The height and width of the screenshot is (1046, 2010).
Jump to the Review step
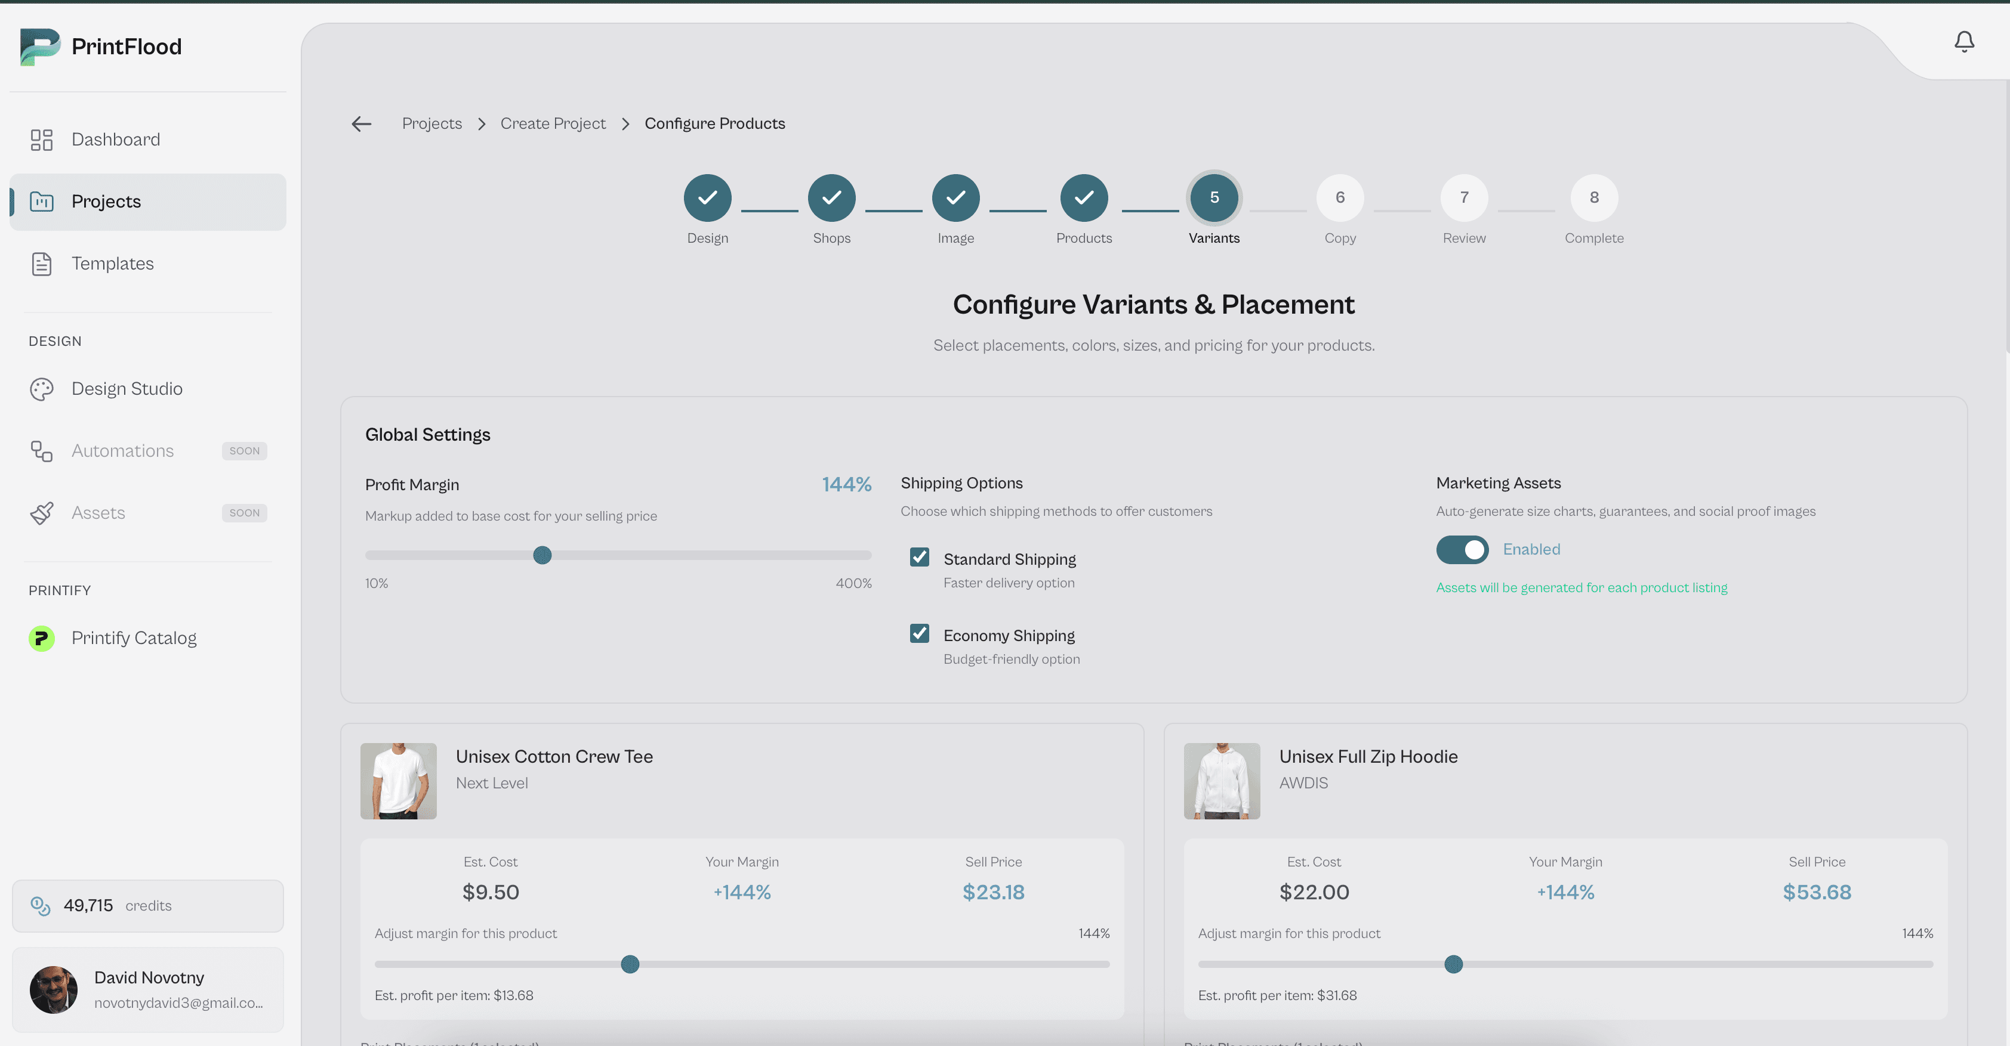tap(1464, 198)
